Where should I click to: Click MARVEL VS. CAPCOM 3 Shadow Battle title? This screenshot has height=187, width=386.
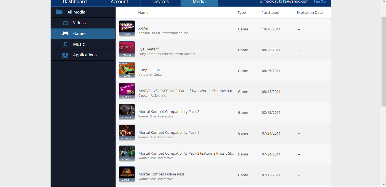187,91
